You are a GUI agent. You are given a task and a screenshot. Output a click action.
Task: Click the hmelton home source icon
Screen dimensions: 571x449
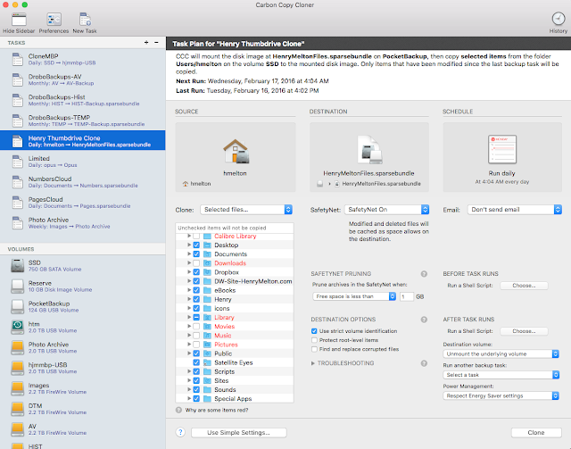coord(236,151)
